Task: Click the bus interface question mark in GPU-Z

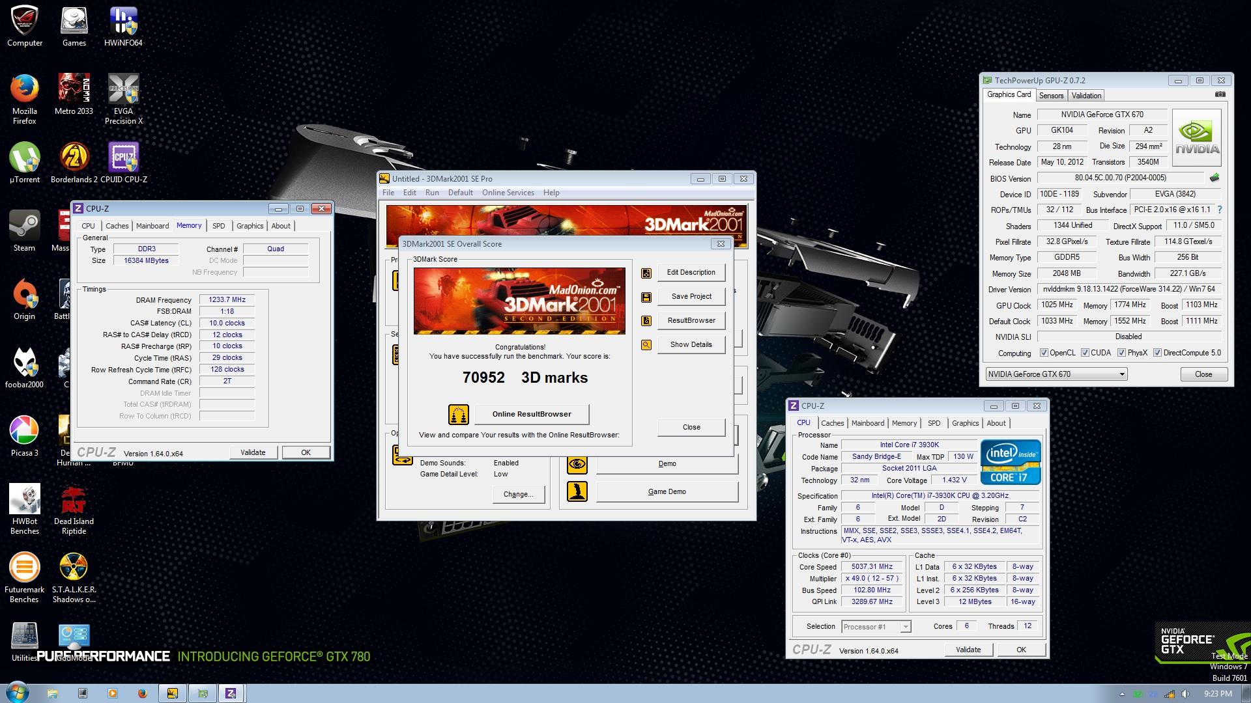Action: tap(1219, 210)
